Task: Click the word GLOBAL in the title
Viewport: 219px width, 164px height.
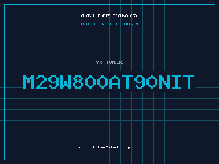Action: [x=88, y=16]
